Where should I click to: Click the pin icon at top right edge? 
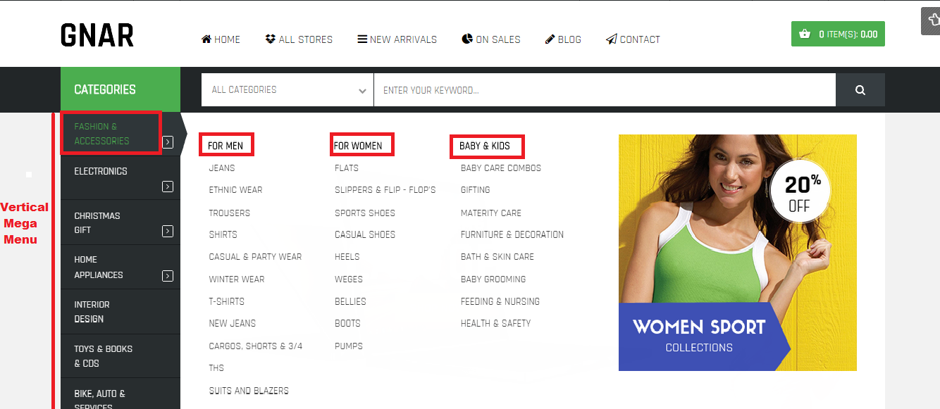tap(932, 21)
